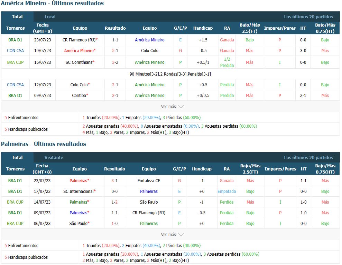Select the Total tab for Palmeiras
342x265 pixels.
[x=17, y=158]
